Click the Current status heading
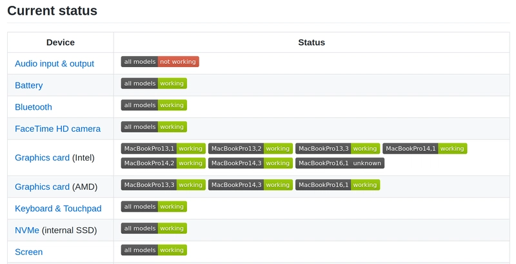The image size is (516, 264). click(52, 11)
